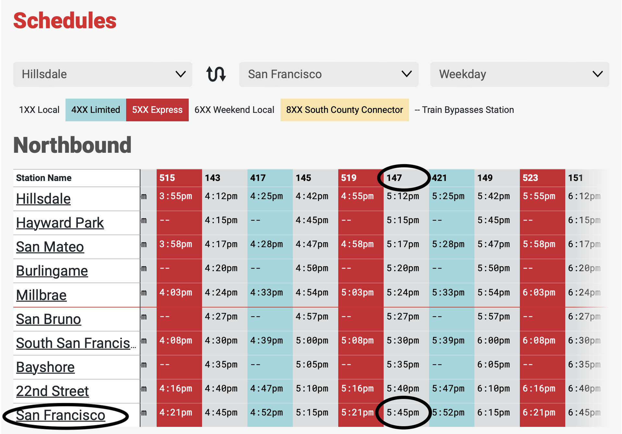Image resolution: width=622 pixels, height=434 pixels.
Task: Click train 519 column header
Action: [361, 178]
